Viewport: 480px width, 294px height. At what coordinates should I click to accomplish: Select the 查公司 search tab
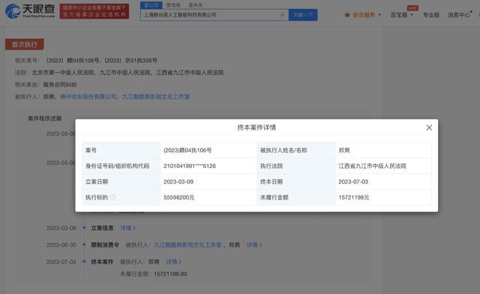click(x=151, y=5)
